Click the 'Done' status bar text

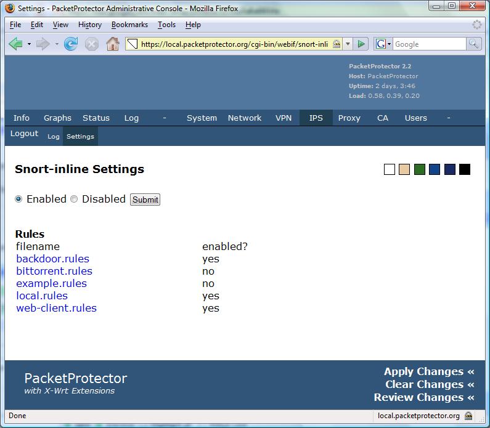pyautogui.click(x=17, y=416)
